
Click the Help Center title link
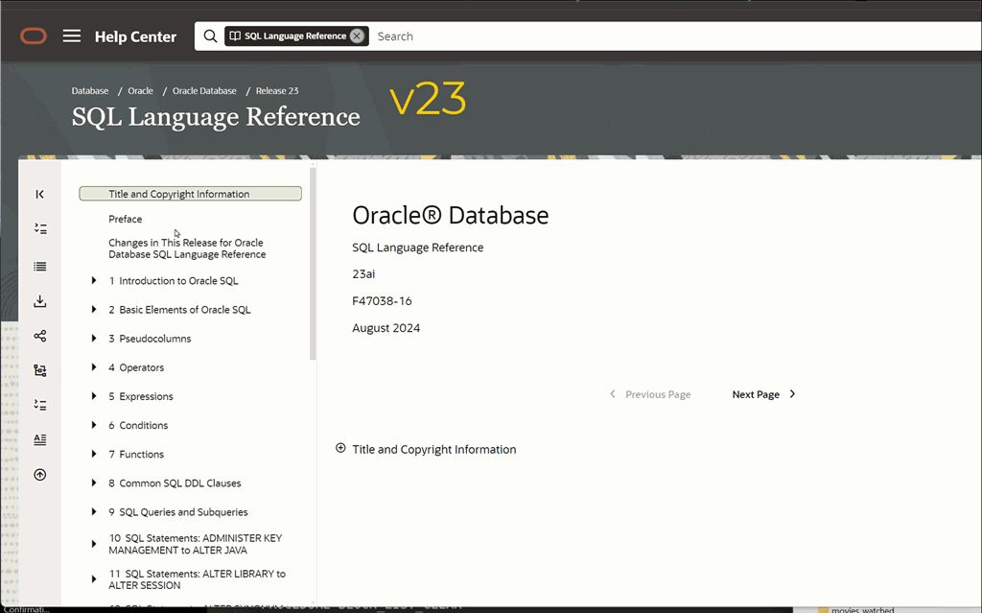pos(135,36)
